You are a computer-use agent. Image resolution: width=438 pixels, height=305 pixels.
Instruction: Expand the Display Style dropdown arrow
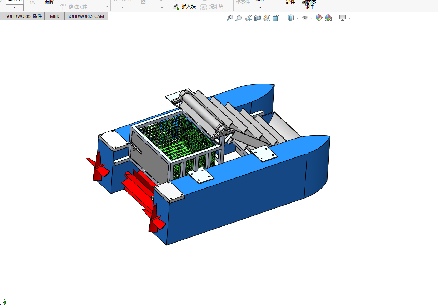297,18
